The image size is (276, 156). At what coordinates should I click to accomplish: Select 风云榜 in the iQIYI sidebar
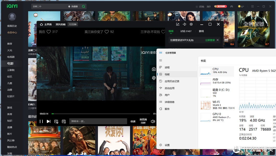click(x=11, y=140)
